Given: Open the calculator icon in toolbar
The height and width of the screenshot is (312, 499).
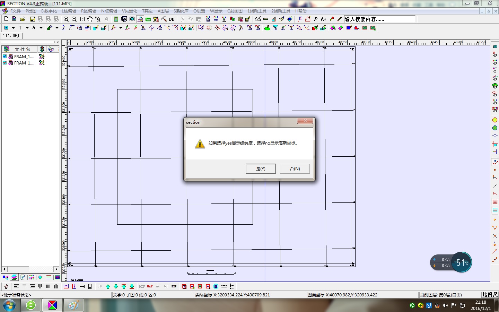Looking at the screenshot, I should click(116, 19).
